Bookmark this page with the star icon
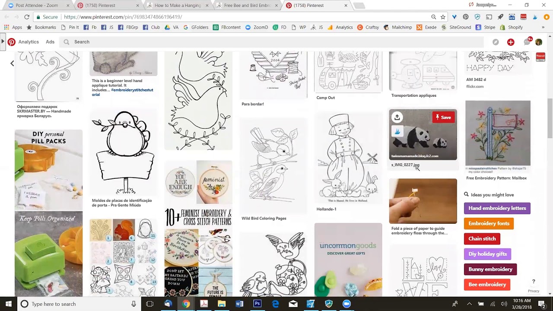This screenshot has height=311, width=553. [x=443, y=17]
